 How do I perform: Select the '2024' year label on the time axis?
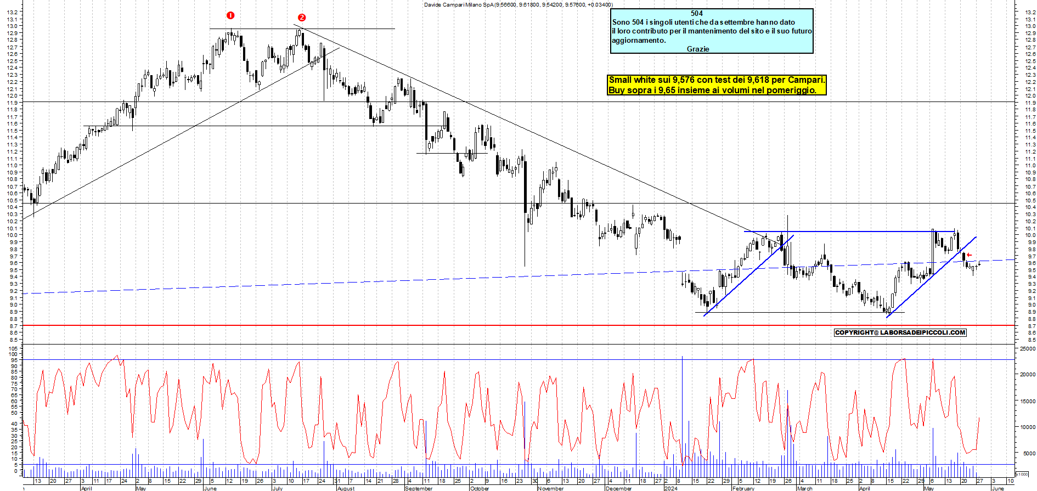(x=670, y=488)
